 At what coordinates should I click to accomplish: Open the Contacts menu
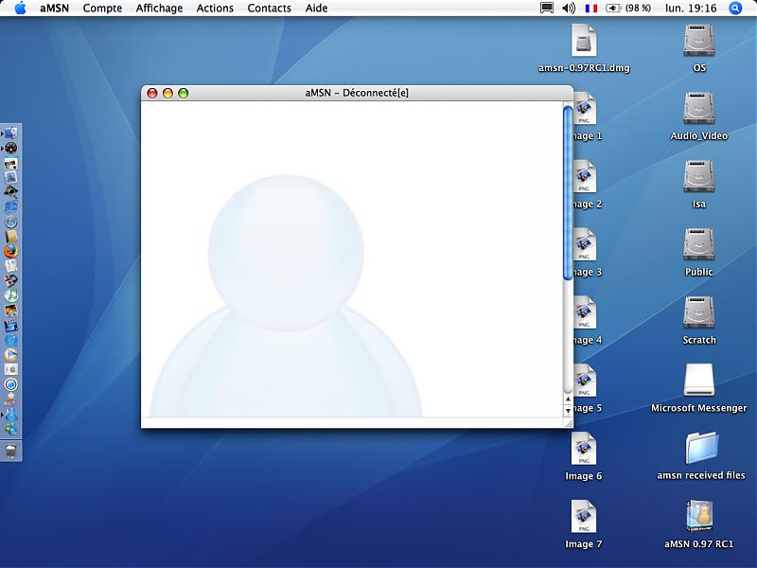(x=270, y=8)
